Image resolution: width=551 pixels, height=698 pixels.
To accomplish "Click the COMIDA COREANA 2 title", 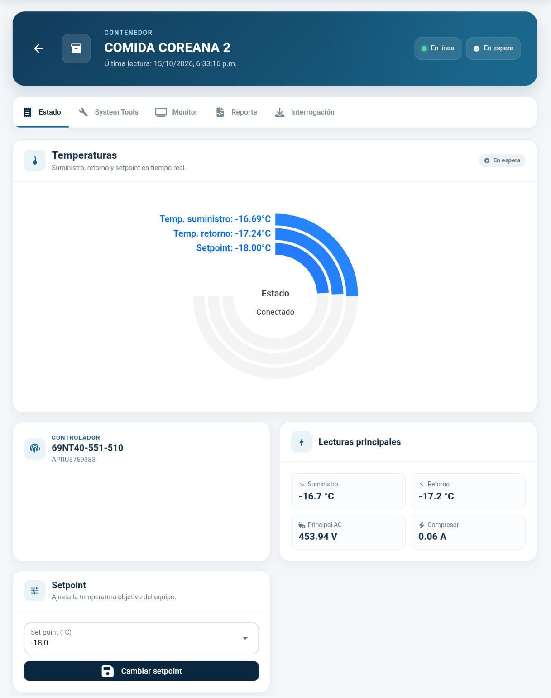I will (x=168, y=48).
